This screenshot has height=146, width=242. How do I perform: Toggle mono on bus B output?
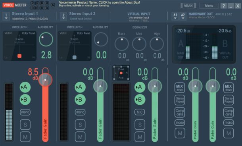[229, 123]
